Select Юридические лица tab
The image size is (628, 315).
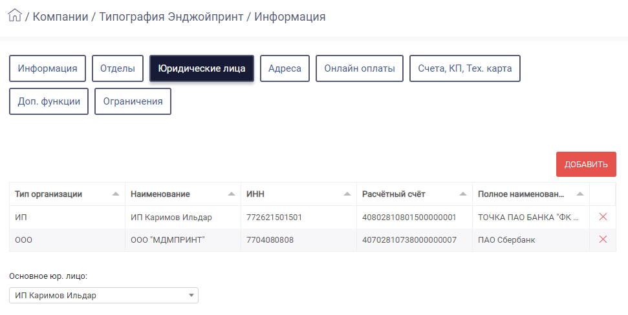click(x=201, y=68)
